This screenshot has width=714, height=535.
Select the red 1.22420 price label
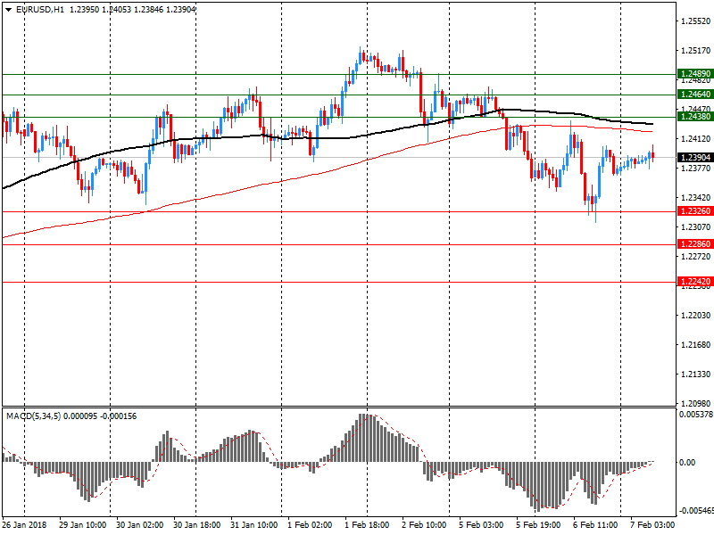(694, 282)
